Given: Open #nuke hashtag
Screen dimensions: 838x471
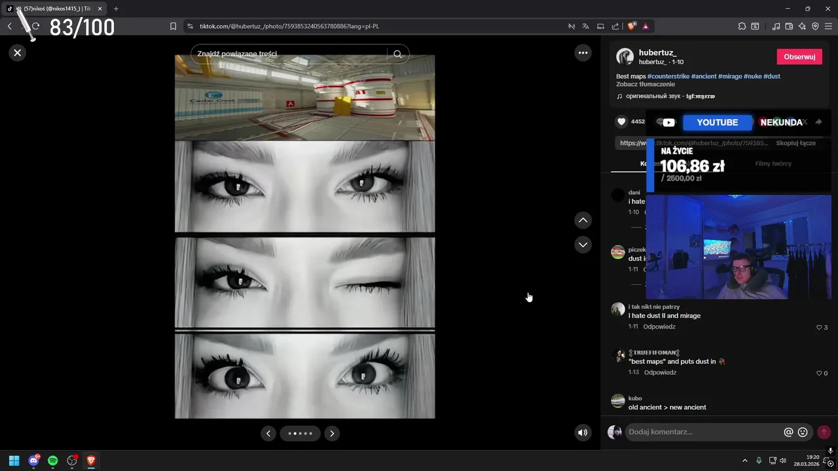Looking at the screenshot, I should [752, 77].
